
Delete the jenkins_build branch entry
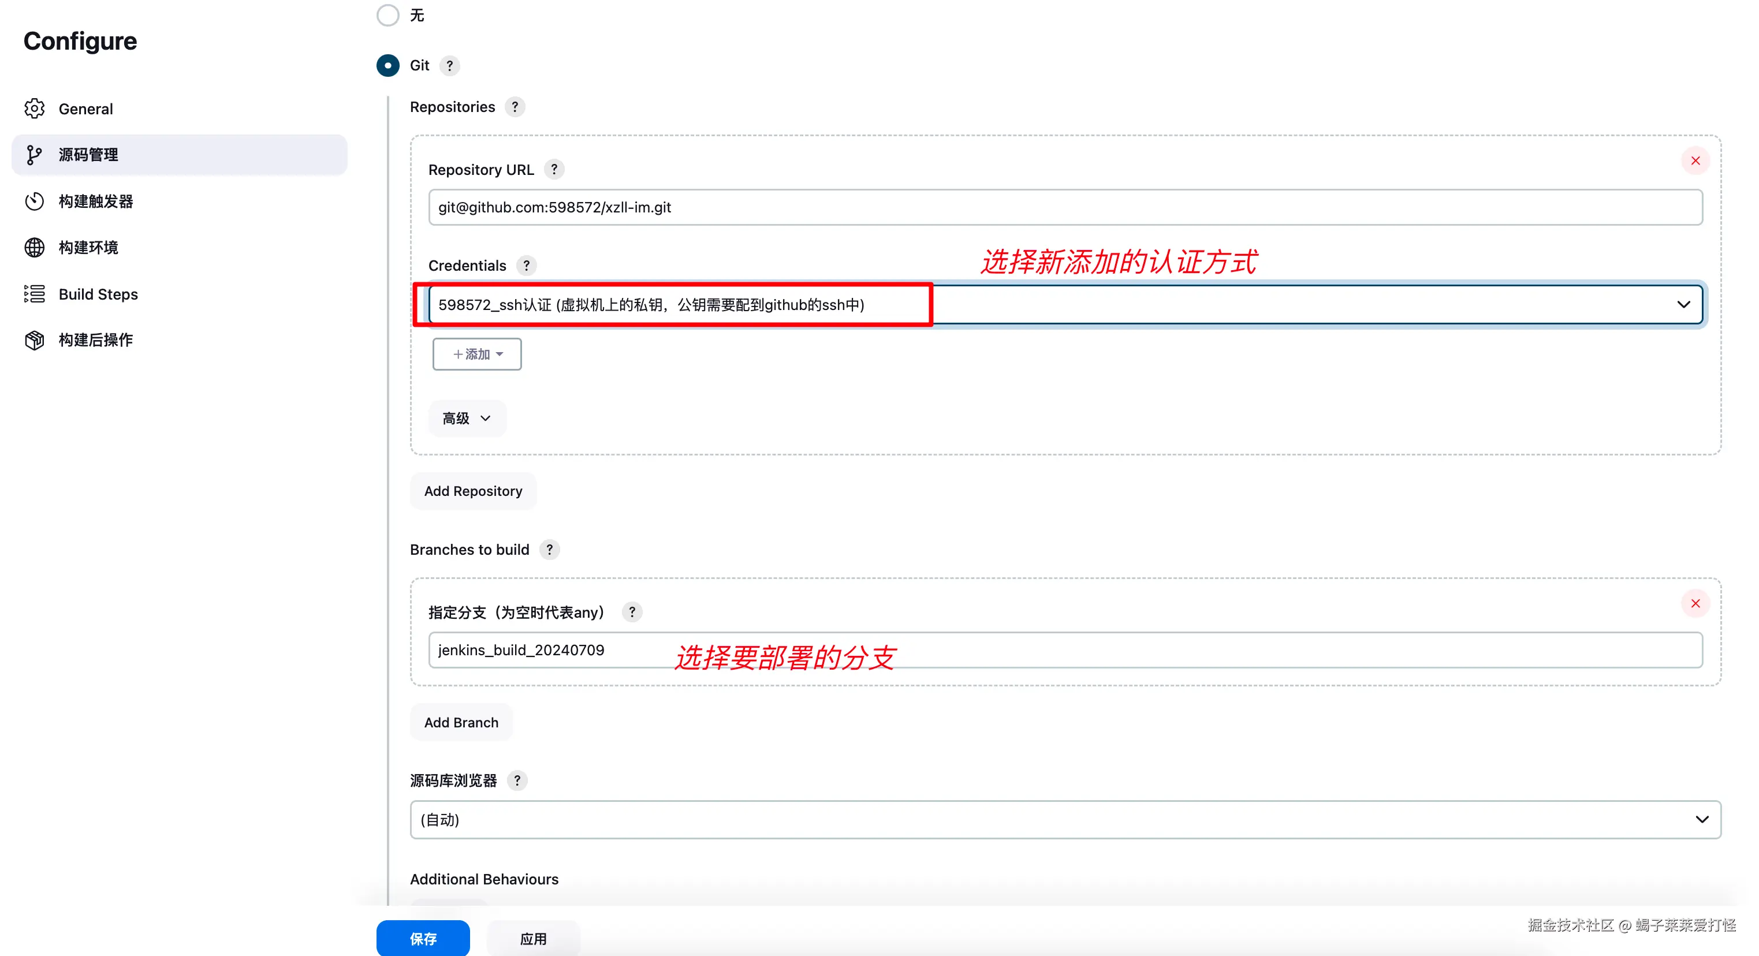pyautogui.click(x=1695, y=604)
